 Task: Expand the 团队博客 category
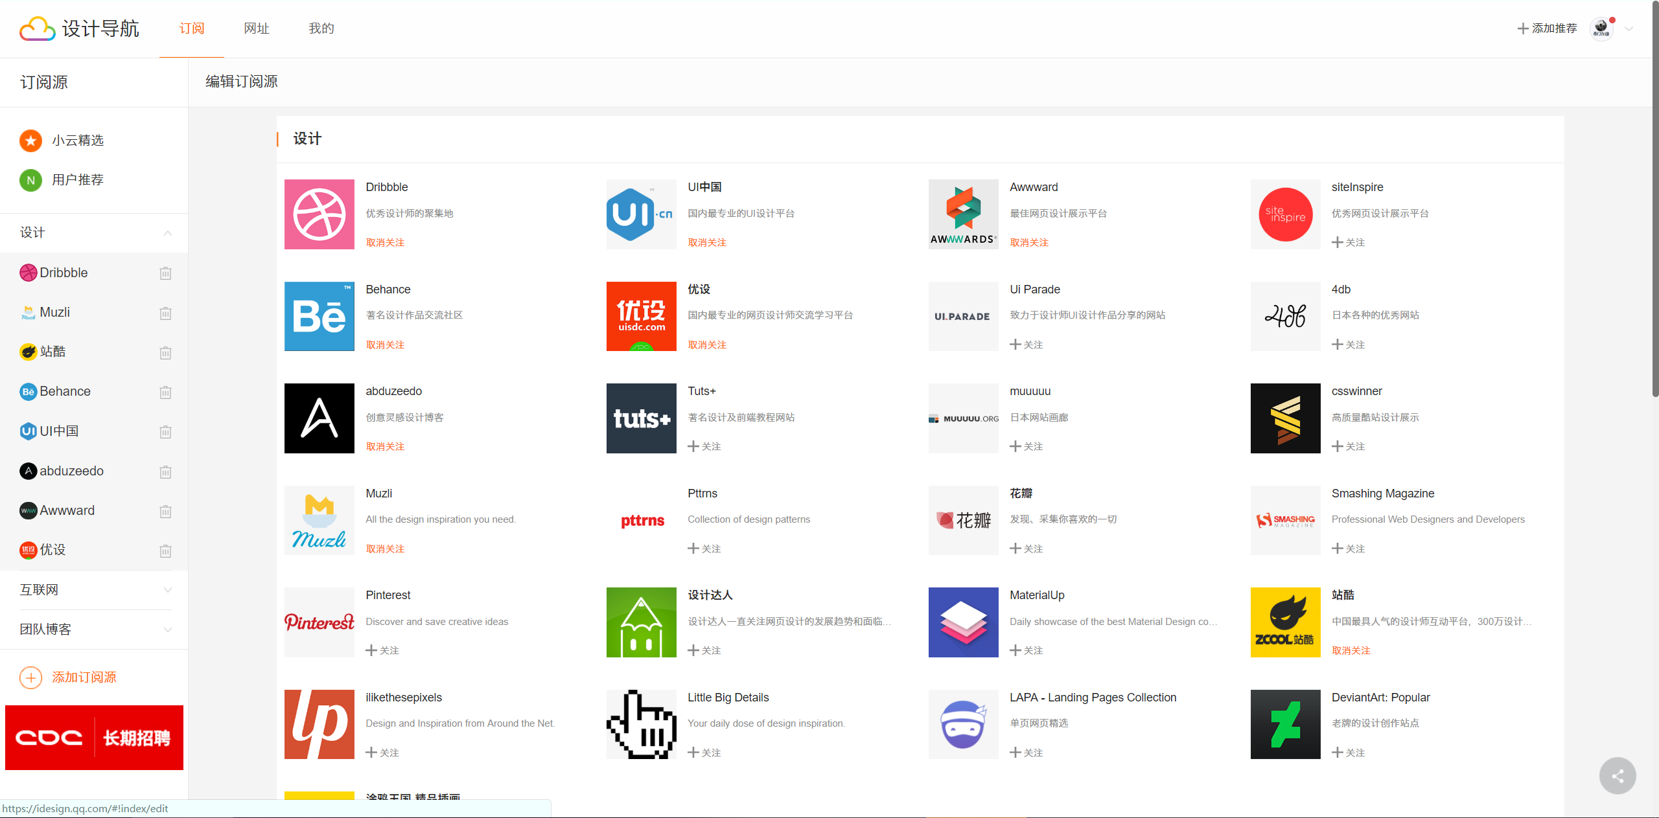tap(167, 630)
